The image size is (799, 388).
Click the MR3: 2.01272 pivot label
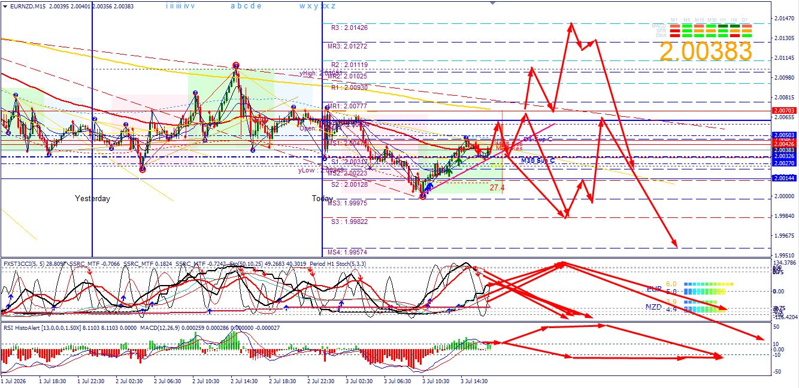pyautogui.click(x=347, y=46)
